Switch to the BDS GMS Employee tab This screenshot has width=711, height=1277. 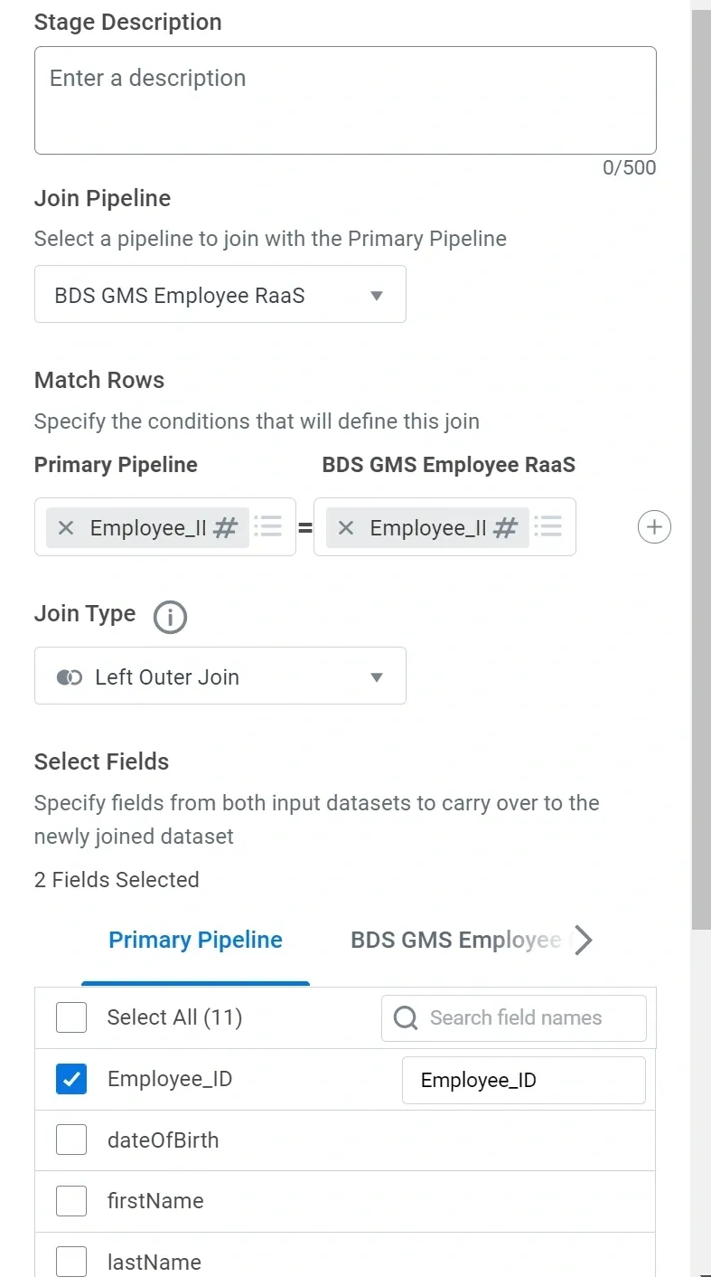[455, 941]
